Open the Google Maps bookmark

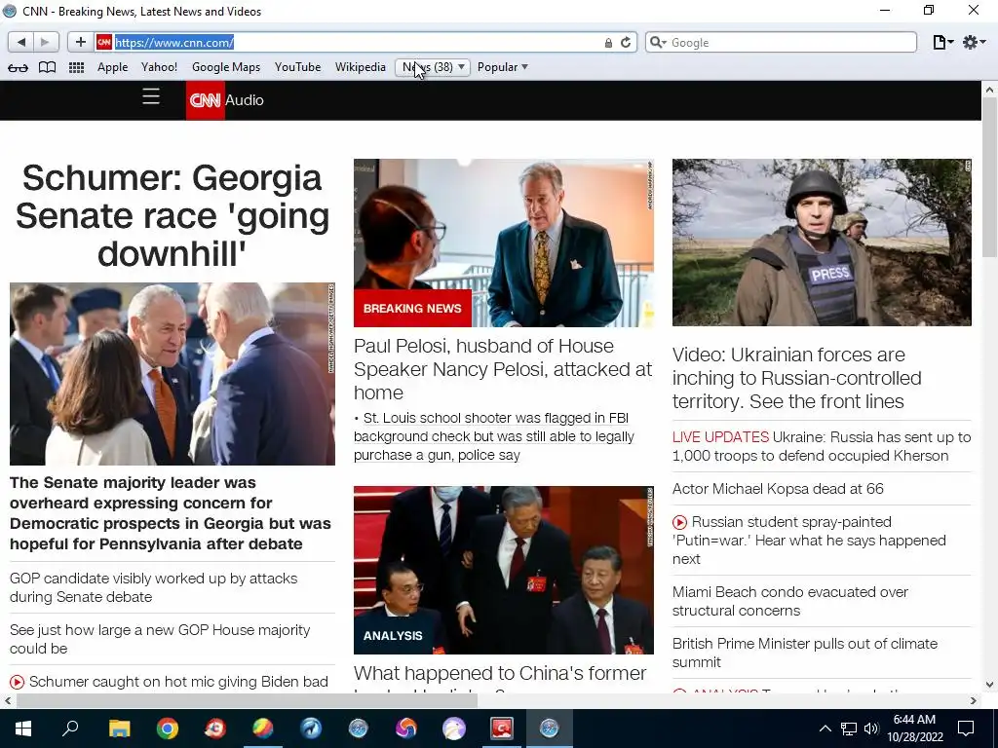coord(226,67)
